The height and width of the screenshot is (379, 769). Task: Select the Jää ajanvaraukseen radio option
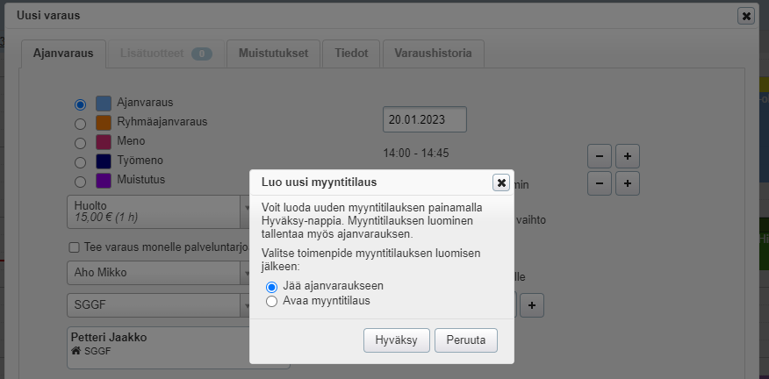click(x=272, y=286)
